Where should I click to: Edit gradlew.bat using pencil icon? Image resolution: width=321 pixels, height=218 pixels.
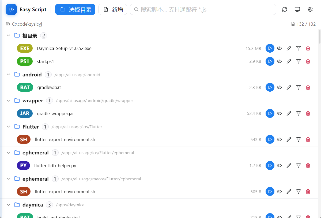289,87
